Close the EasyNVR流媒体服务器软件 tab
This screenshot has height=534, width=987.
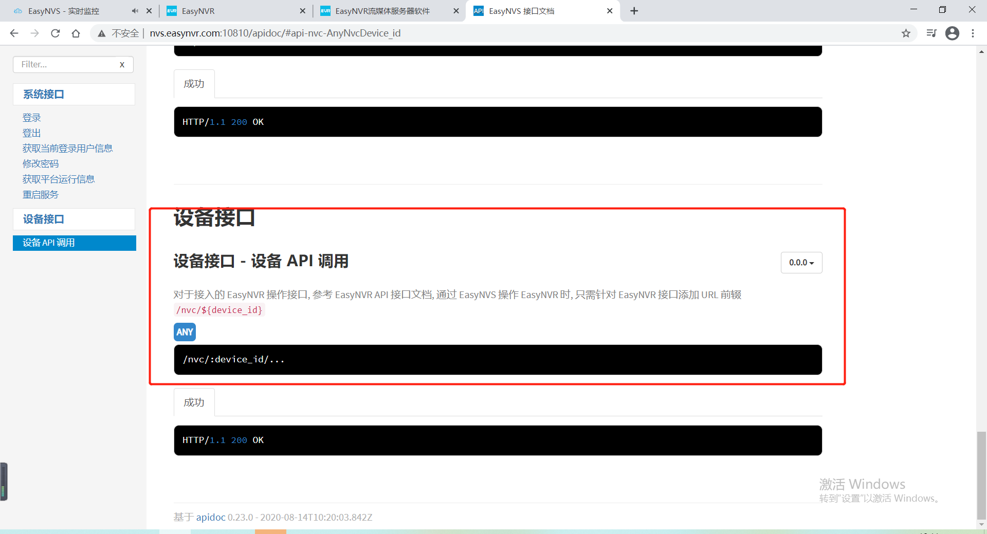pyautogui.click(x=456, y=11)
